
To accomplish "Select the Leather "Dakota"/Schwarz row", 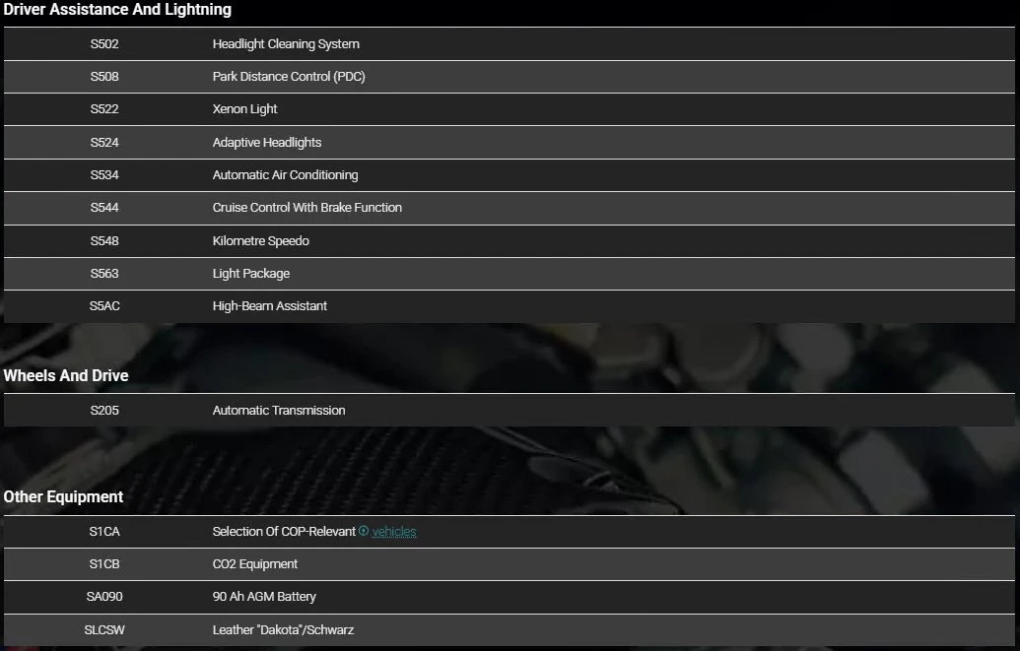I will pos(510,630).
